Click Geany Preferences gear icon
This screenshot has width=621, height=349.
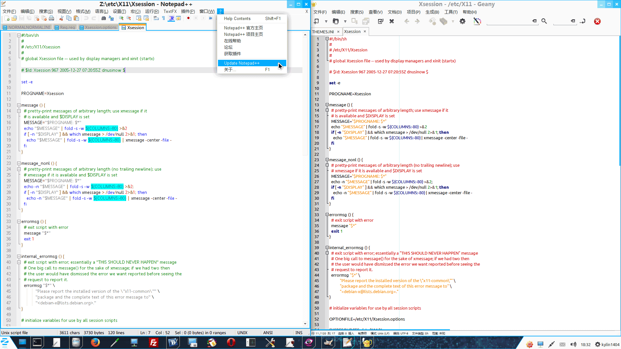tap(463, 21)
